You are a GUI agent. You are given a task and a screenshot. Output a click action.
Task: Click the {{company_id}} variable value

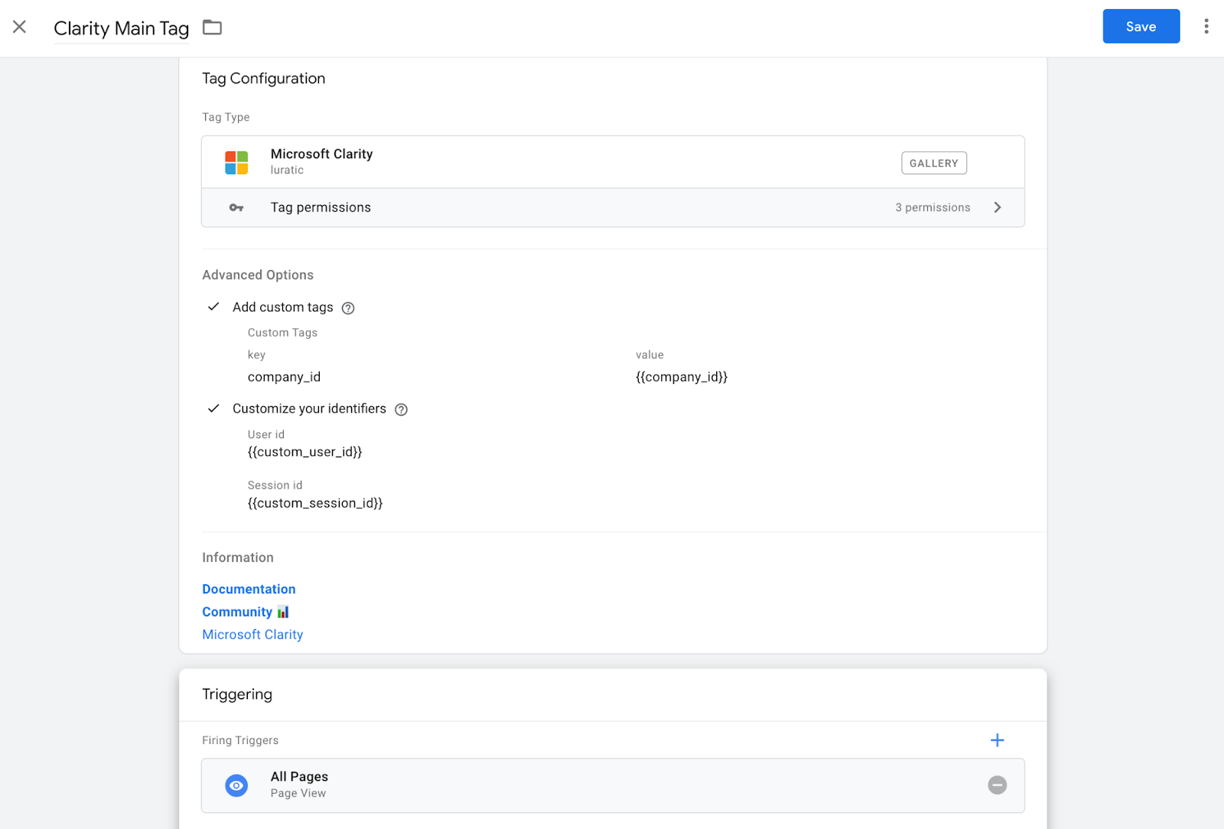pos(682,377)
